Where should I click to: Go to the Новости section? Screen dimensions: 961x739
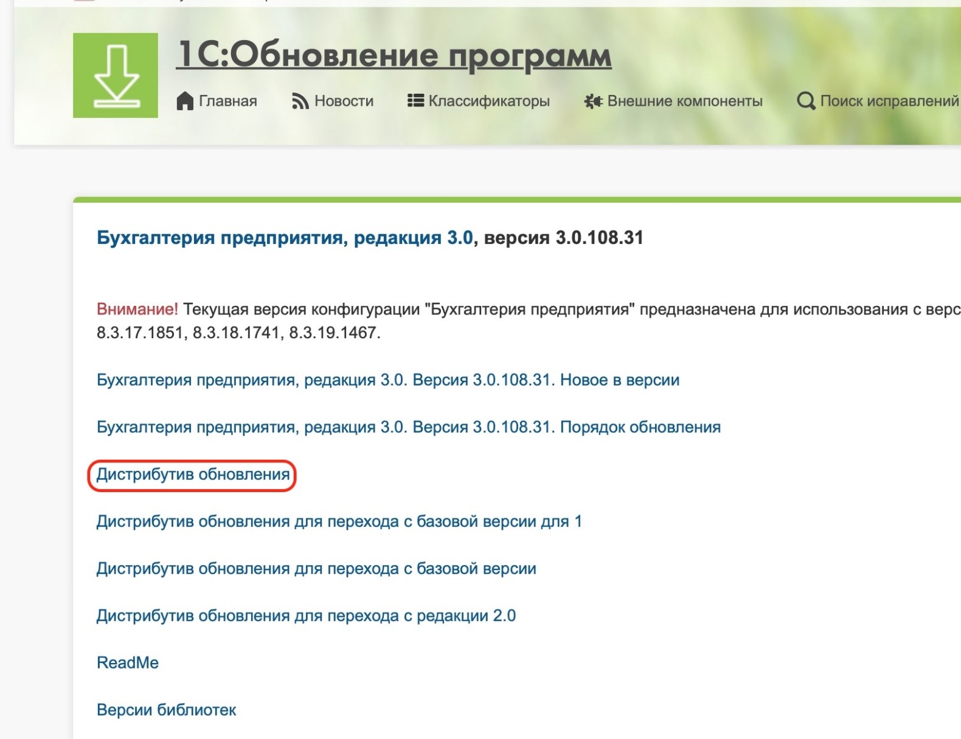coord(344,101)
